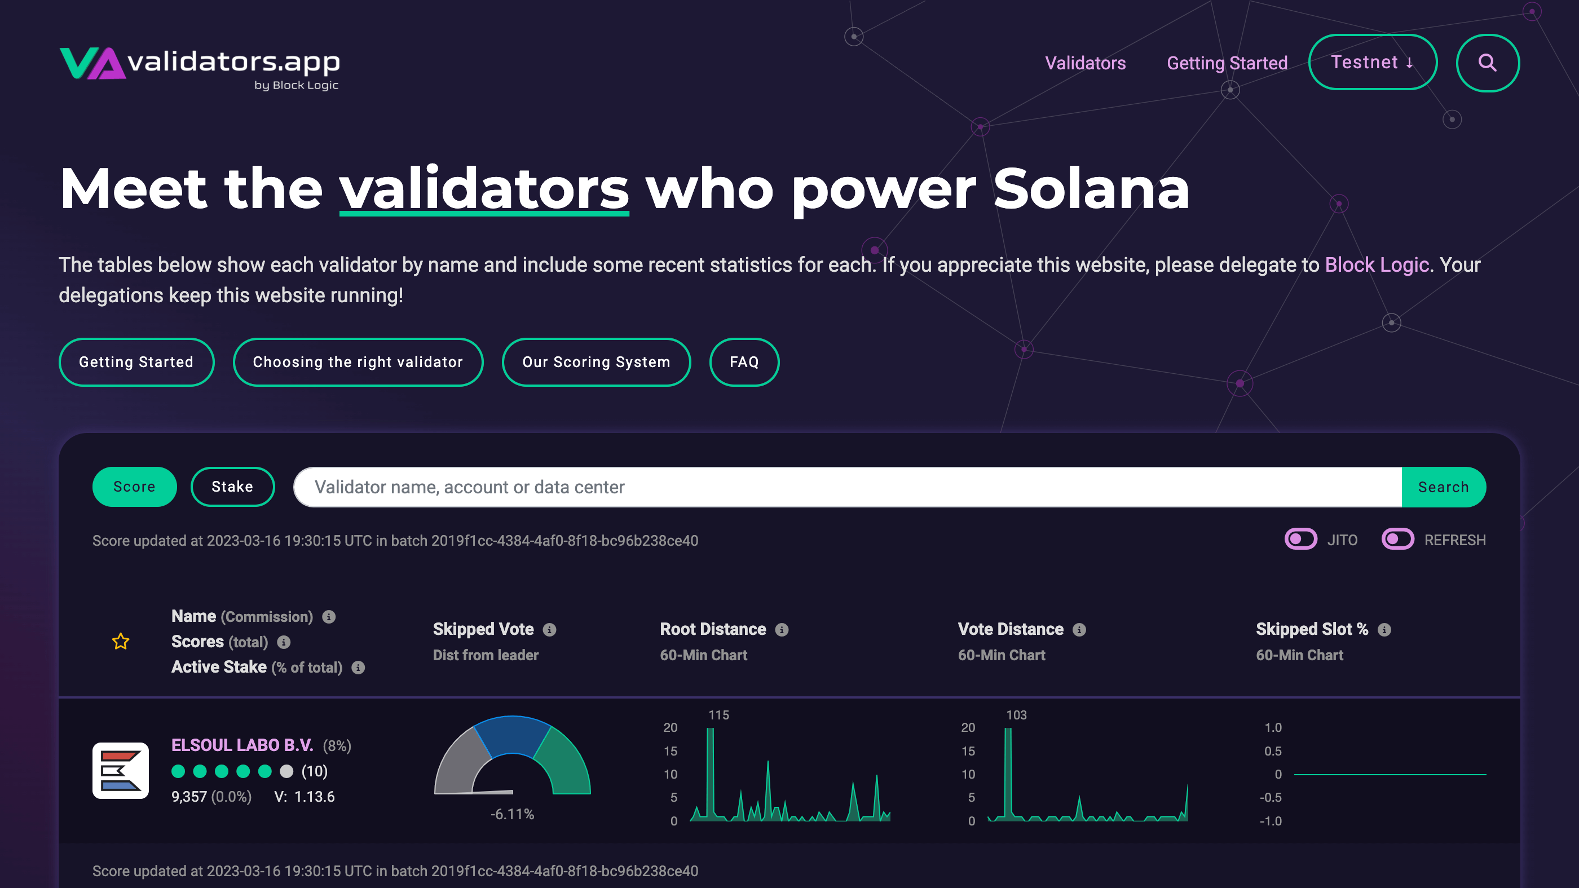Click the star/favorite icon for validator
1579x888 pixels.
[120, 641]
